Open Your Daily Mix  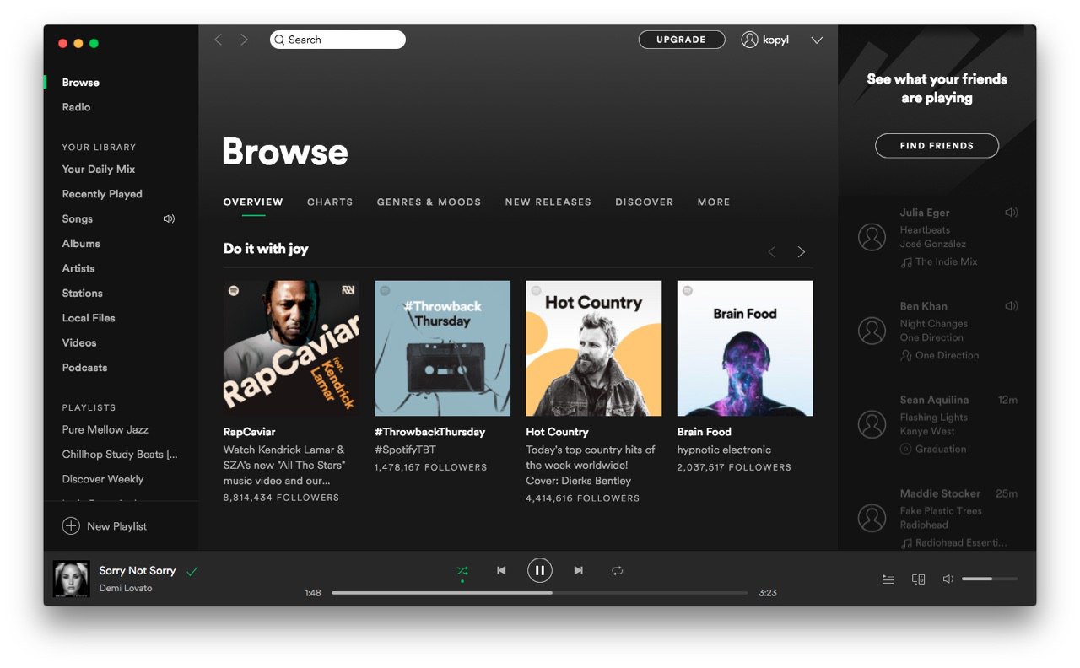(99, 170)
